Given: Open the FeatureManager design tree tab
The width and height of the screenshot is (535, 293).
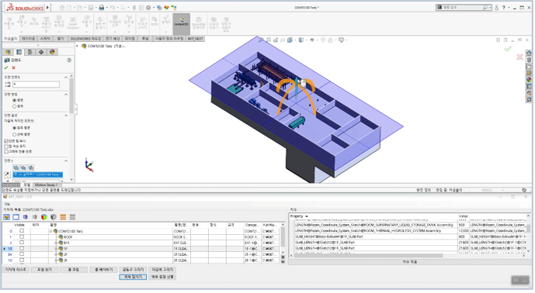Looking at the screenshot, I should point(8,52).
